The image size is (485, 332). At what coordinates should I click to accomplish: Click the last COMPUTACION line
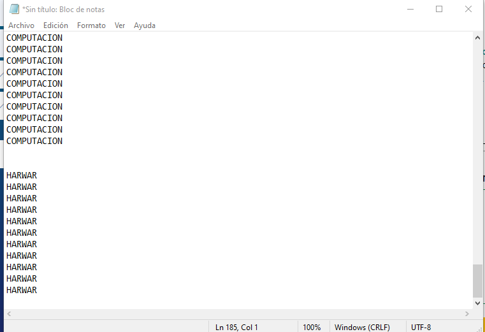[x=34, y=141]
